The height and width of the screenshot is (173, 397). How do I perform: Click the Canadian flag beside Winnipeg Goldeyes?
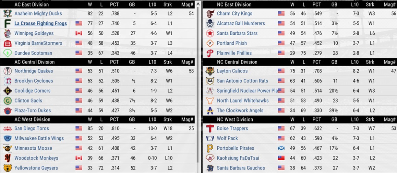pos(79,33)
